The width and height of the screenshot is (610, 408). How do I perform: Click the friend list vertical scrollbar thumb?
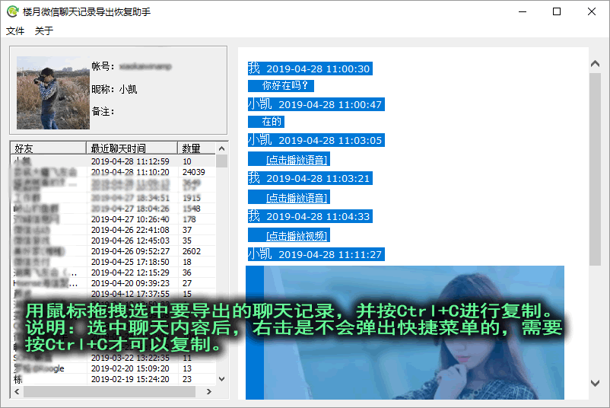pos(222,161)
